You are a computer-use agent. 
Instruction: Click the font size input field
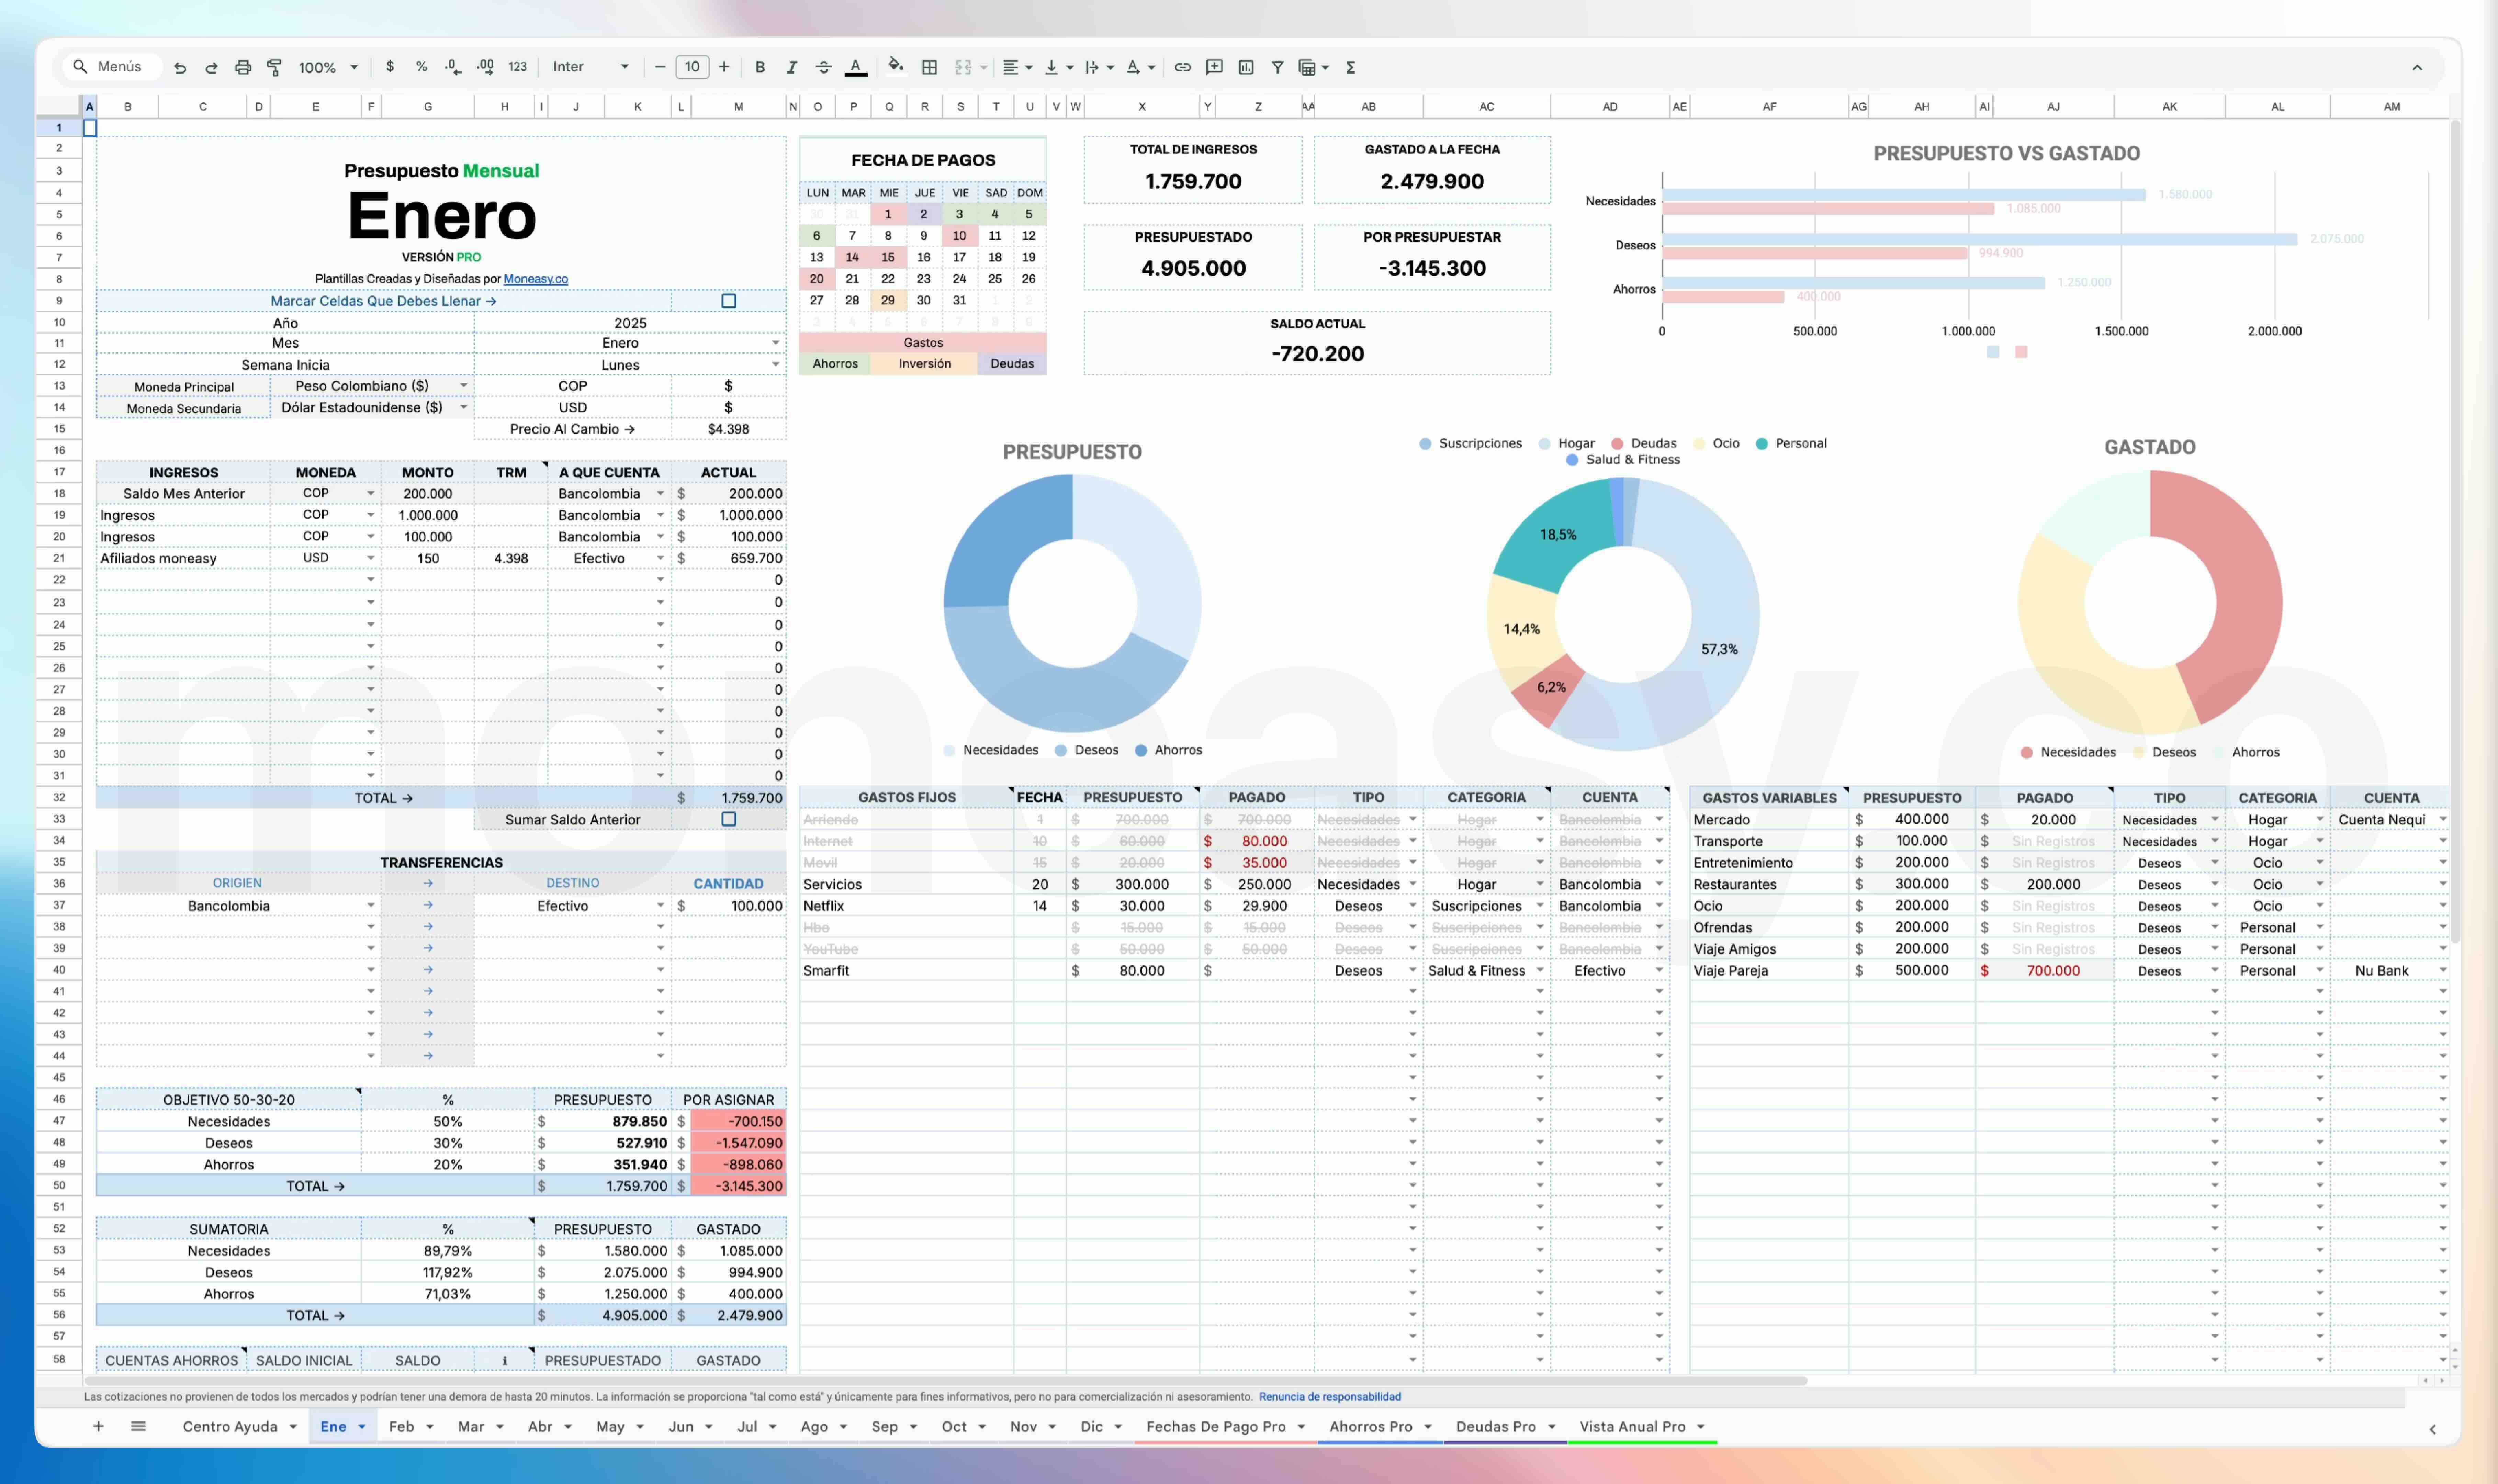(x=692, y=67)
